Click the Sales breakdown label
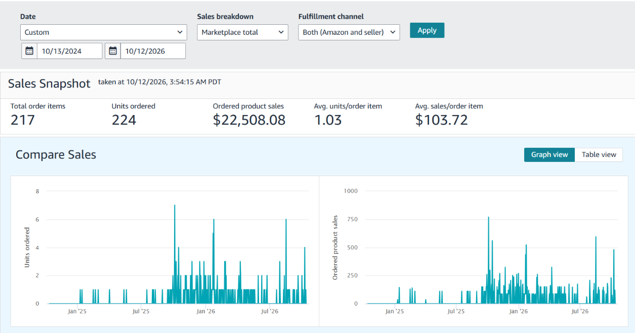This screenshot has height=333, width=635. [x=225, y=17]
